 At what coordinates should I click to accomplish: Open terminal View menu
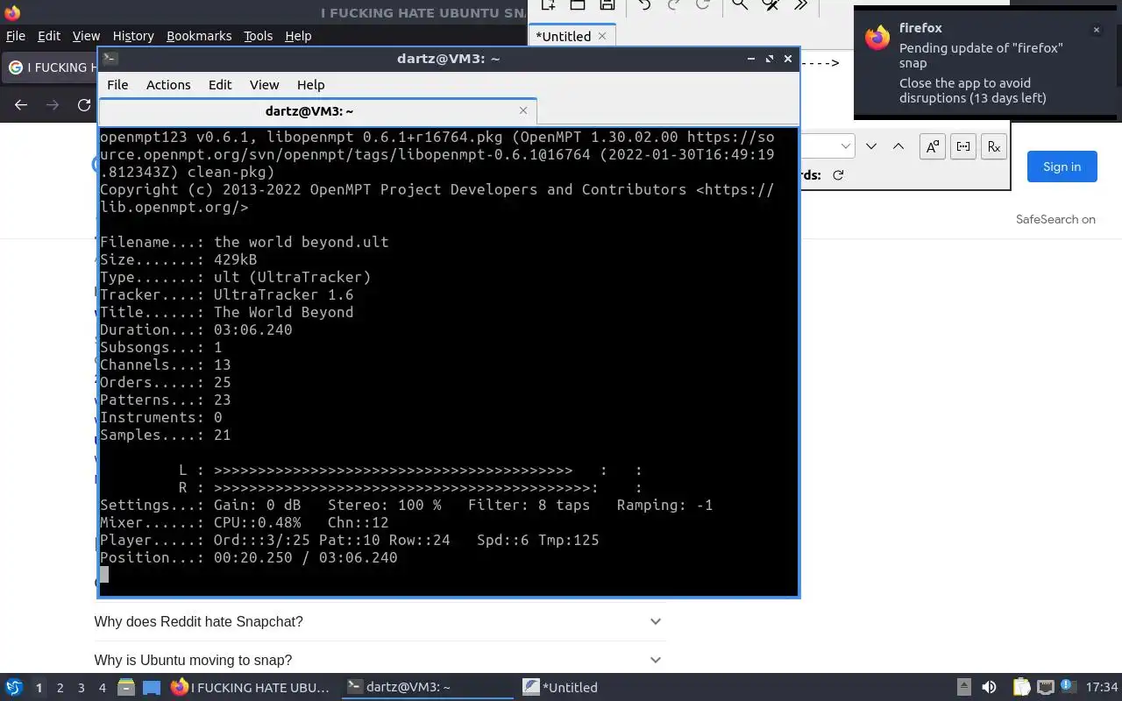point(264,85)
